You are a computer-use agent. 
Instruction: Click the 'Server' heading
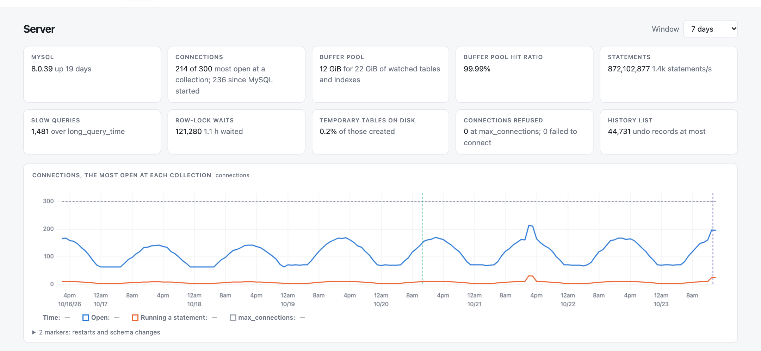pyautogui.click(x=39, y=29)
